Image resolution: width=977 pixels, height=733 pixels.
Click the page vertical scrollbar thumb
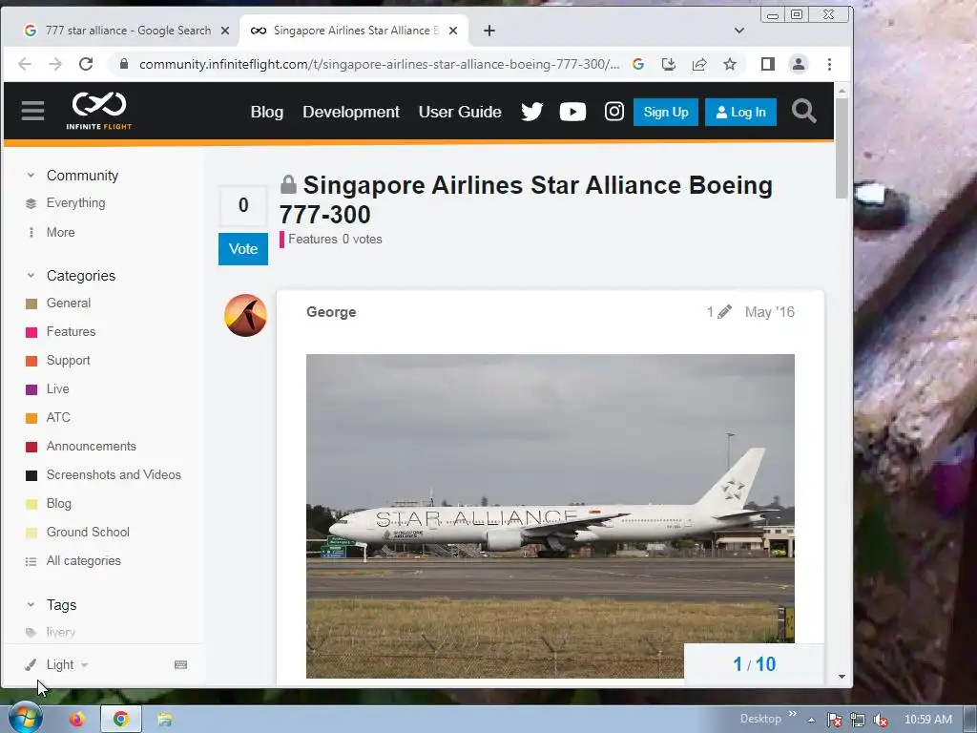(842, 148)
